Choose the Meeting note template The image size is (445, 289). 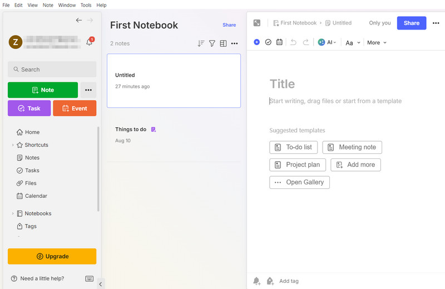[352, 147]
